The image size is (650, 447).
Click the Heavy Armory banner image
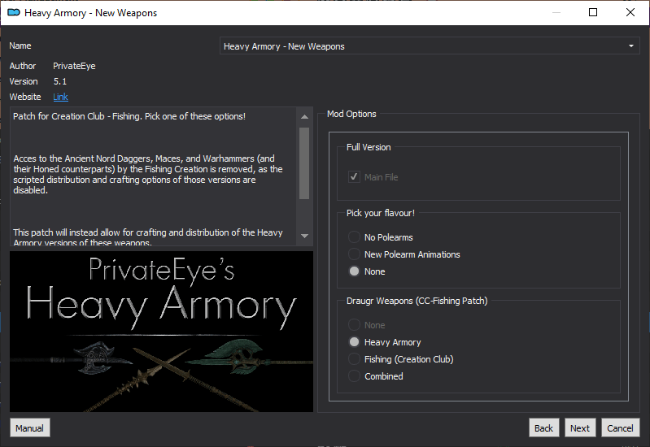click(x=161, y=332)
